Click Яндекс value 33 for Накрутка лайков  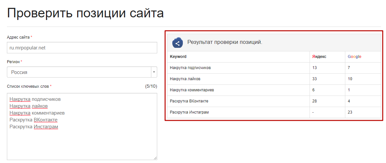(314, 79)
